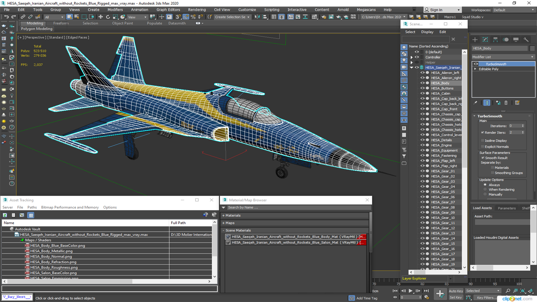The height and width of the screenshot is (302, 537).
Task: Expand the Controller layer
Action: coord(411,57)
